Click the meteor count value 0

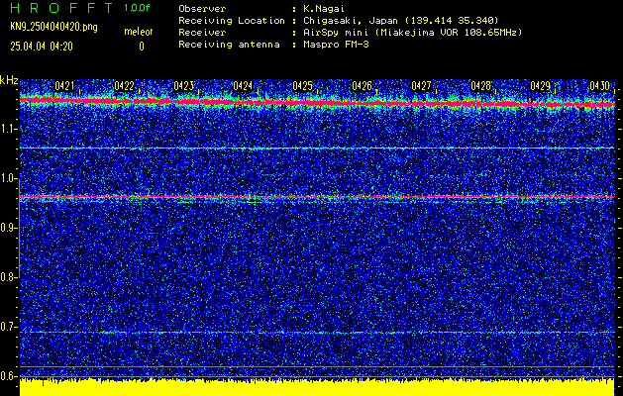(x=142, y=47)
